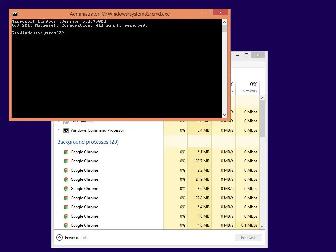
Task: Click the 0.1 Mbps network cell
Action: [247, 225]
